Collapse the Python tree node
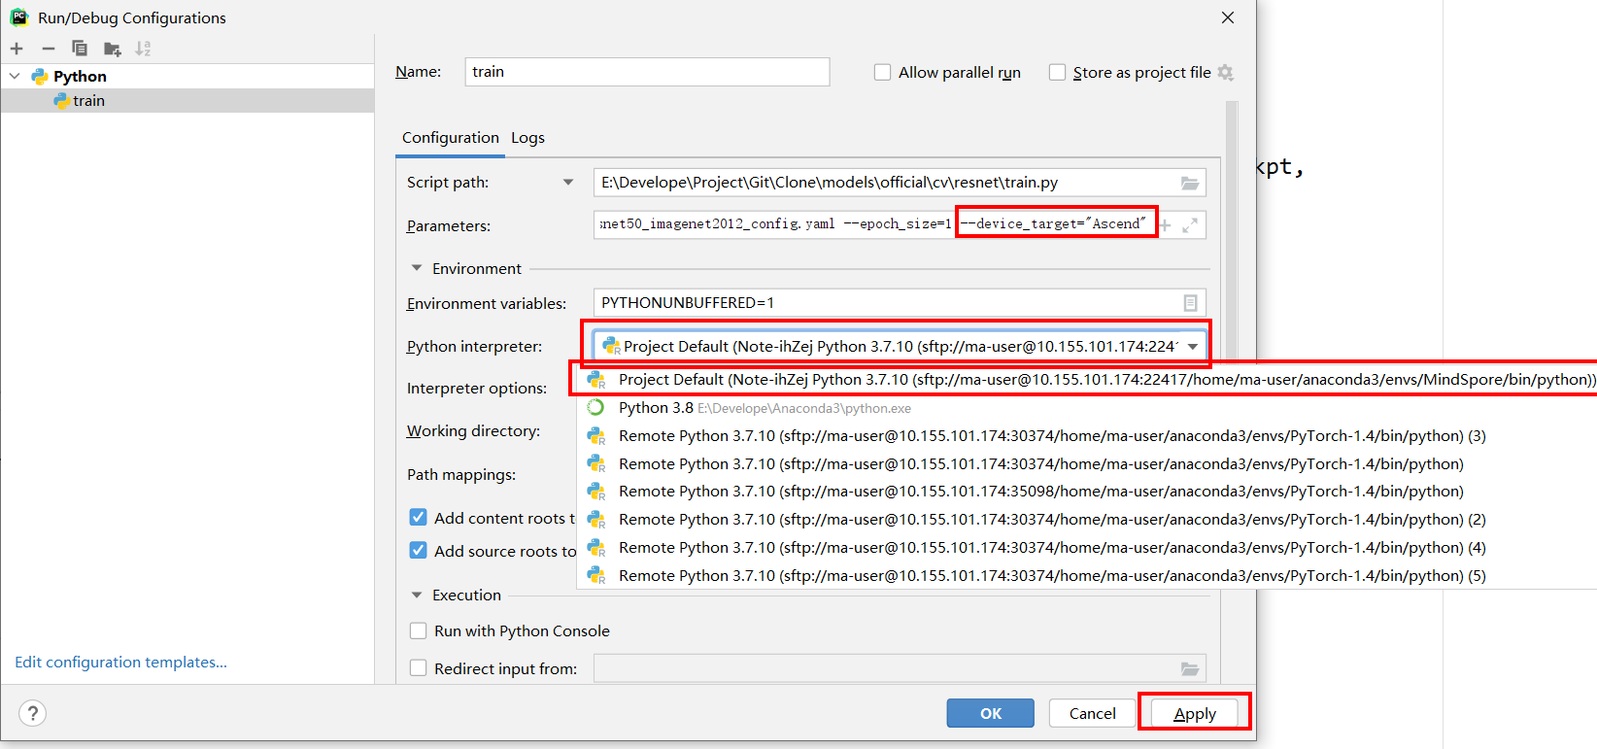The width and height of the screenshot is (1597, 749). point(15,76)
